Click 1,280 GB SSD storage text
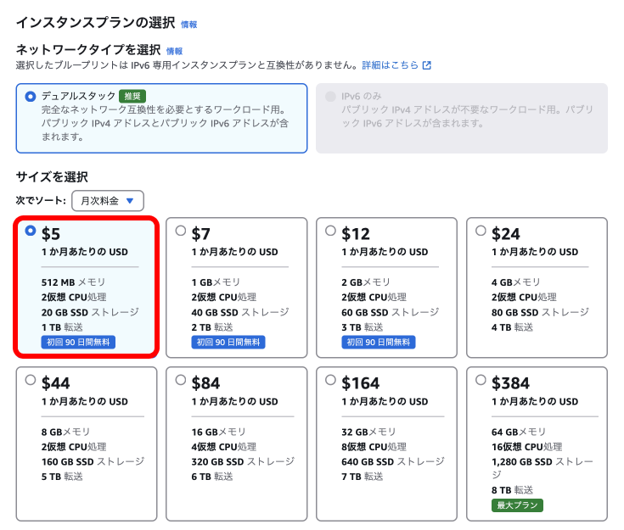This screenshot has height=530, width=624. tap(542, 468)
